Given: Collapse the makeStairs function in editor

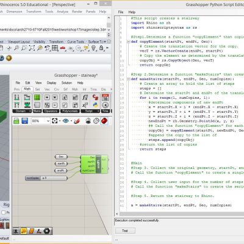Looking at the screenshot, I should tap(129, 79).
